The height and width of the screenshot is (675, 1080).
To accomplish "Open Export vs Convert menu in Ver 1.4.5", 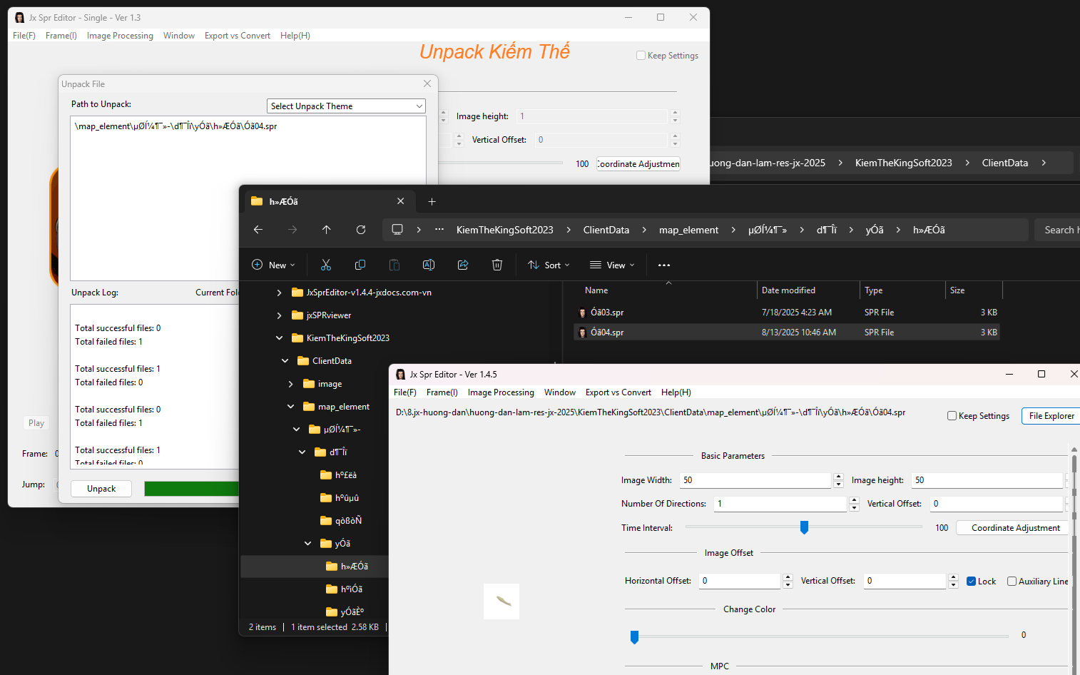I will [618, 392].
